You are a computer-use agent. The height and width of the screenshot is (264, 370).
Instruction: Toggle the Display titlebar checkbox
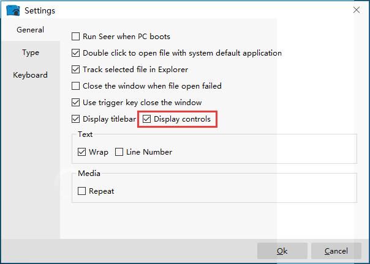[76, 119]
